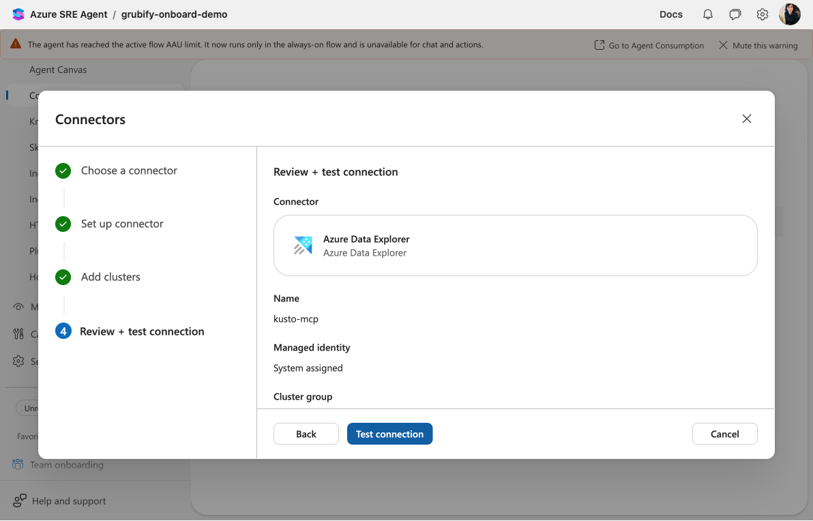This screenshot has width=813, height=521.
Task: Close the Connectors dialog with X
Action: coord(747,119)
